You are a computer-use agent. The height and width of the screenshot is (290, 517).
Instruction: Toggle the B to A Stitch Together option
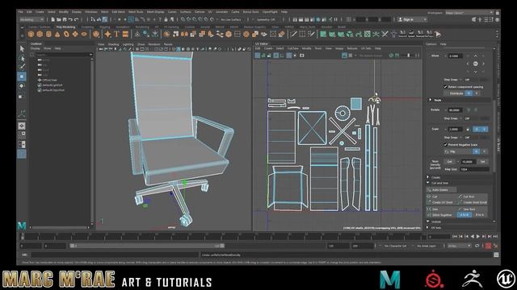point(479,215)
